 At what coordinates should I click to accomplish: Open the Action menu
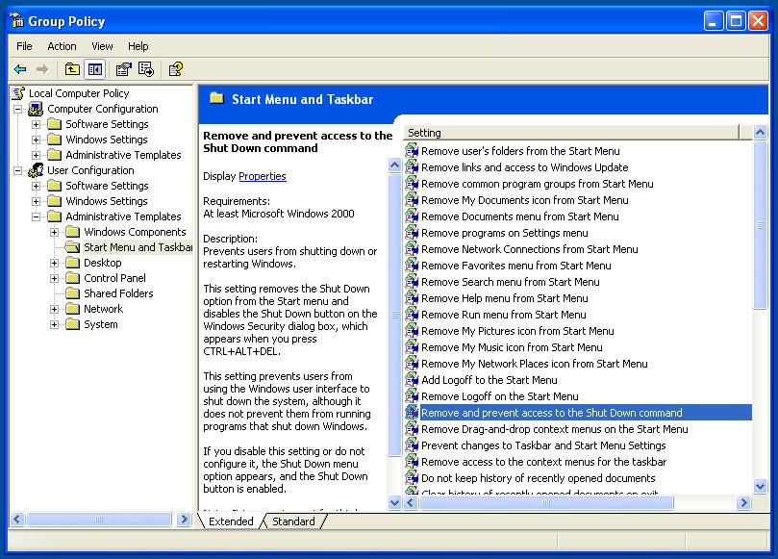click(x=62, y=46)
